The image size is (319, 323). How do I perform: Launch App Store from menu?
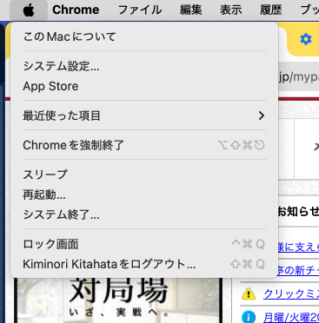[x=144, y=86]
